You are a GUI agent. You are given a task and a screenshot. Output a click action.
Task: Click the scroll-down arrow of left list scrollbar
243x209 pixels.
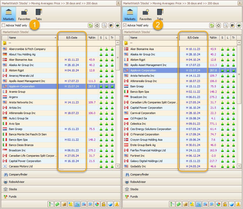click(118, 166)
